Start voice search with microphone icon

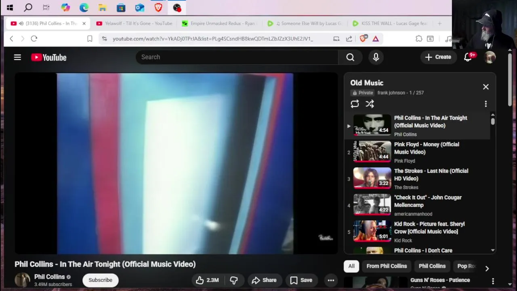(376, 57)
